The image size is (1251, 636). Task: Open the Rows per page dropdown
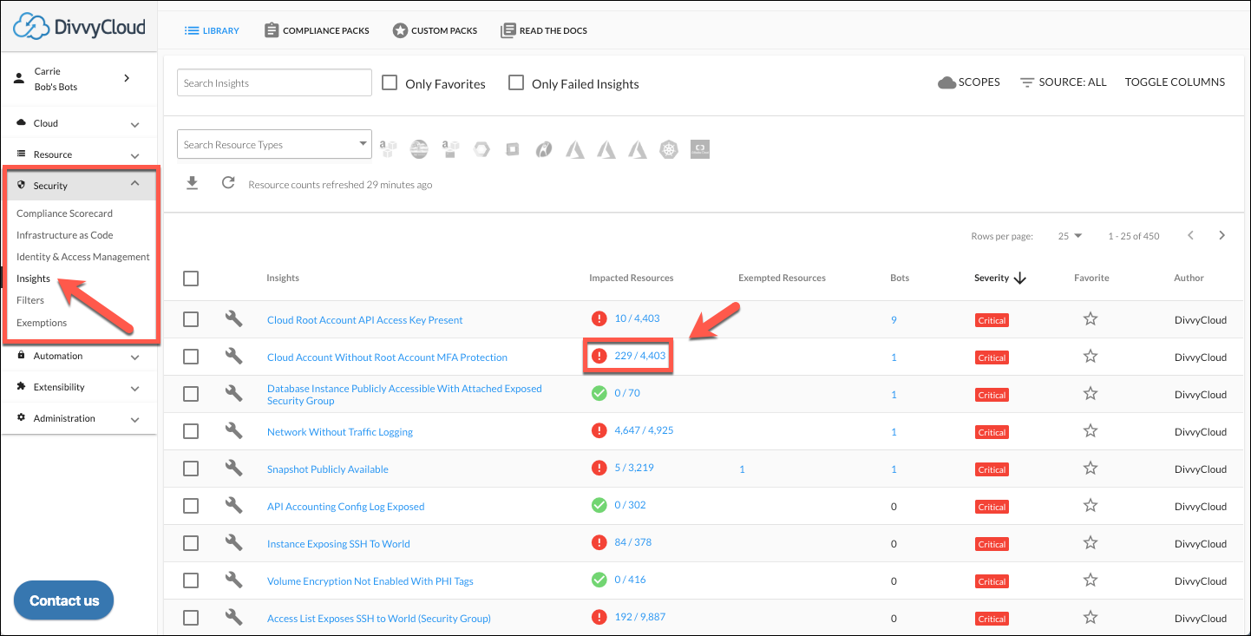[x=1071, y=236]
